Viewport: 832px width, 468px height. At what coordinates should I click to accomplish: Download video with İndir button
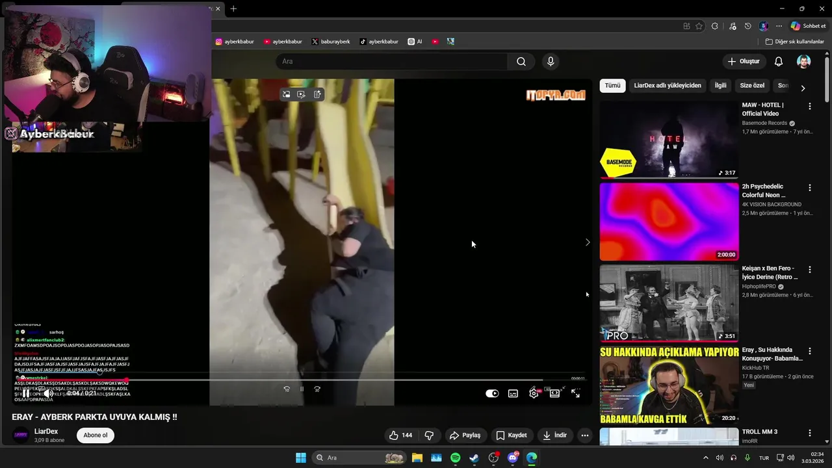(555, 435)
